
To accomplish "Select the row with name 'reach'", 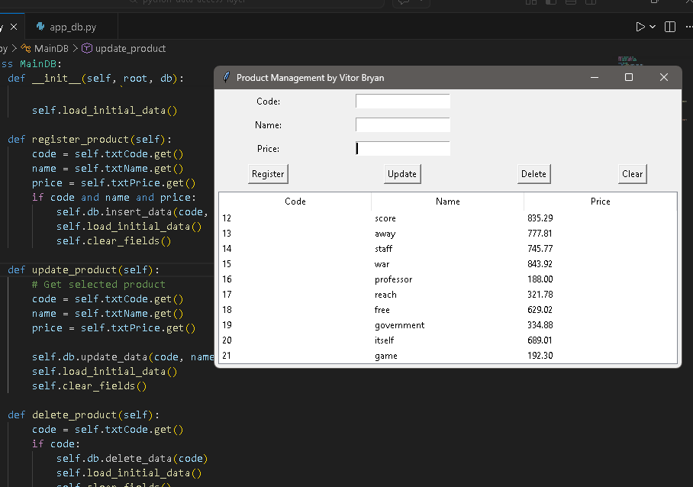I will click(x=448, y=295).
